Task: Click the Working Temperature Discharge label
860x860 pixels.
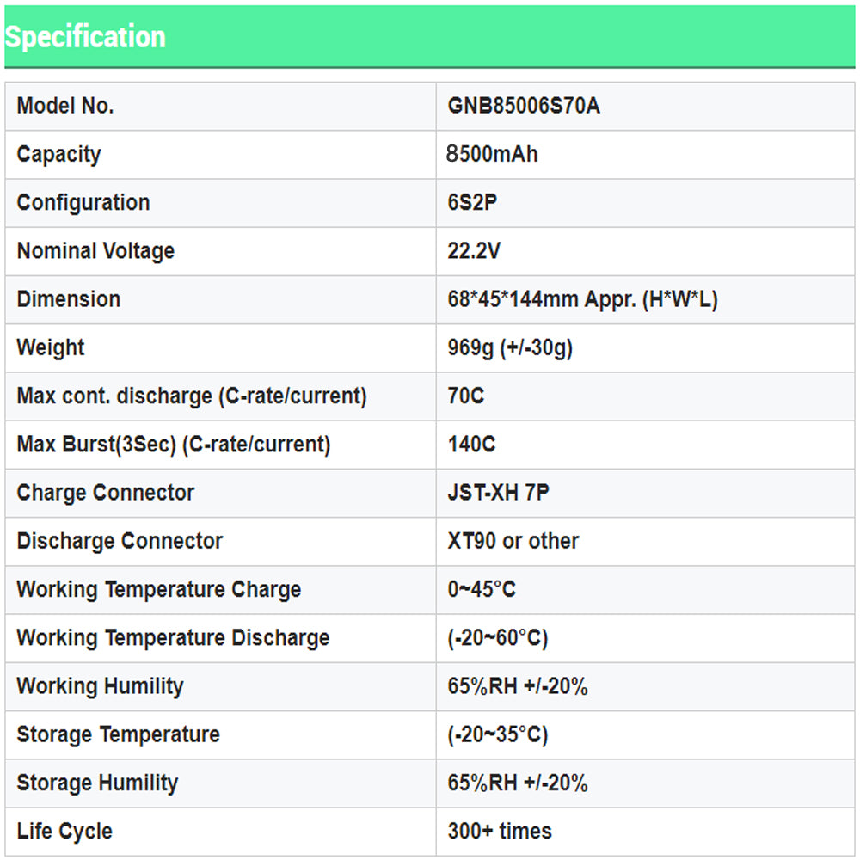Action: coord(173,638)
